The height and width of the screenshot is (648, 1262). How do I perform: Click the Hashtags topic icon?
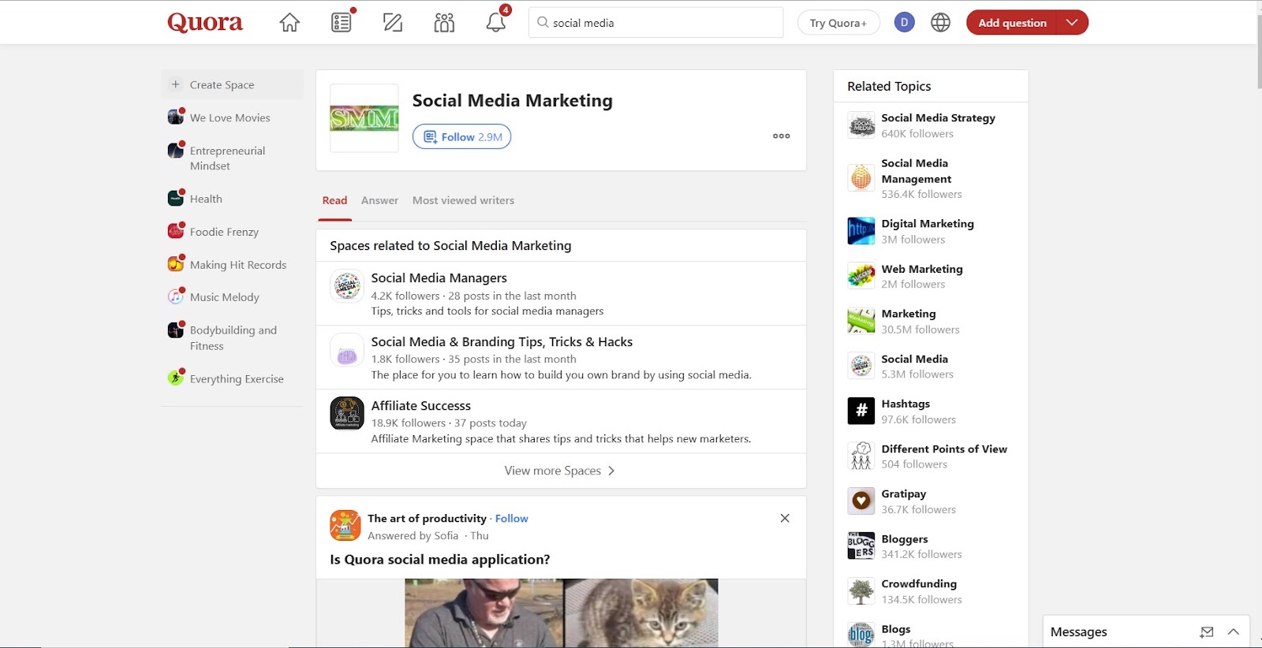[861, 411]
